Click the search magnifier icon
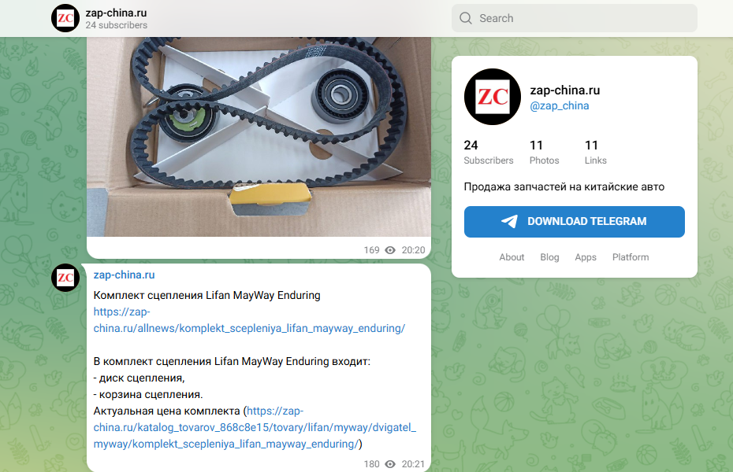This screenshot has height=472, width=733. tap(466, 18)
